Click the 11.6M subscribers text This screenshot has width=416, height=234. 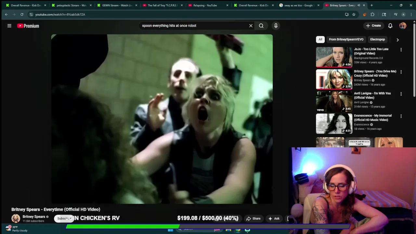pos(33,221)
